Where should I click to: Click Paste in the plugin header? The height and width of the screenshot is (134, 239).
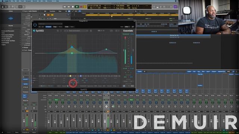pyautogui.click(x=60, y=27)
